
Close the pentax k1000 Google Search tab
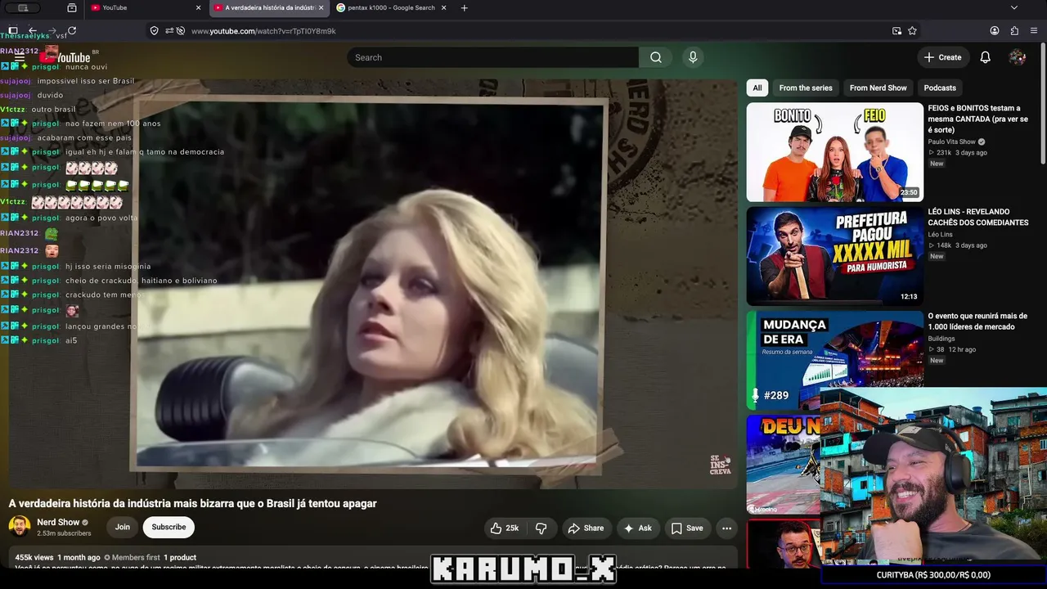pos(444,8)
